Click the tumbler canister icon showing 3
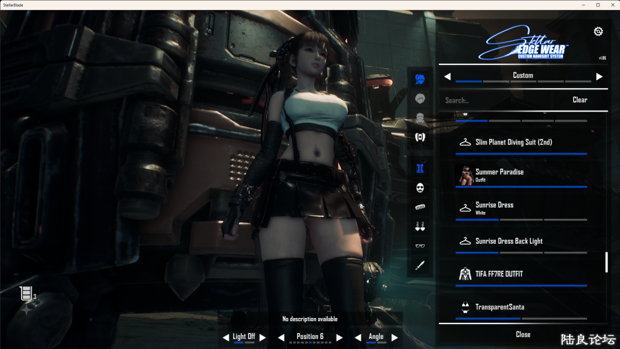Viewport: 620px width, 349px height. point(26,294)
